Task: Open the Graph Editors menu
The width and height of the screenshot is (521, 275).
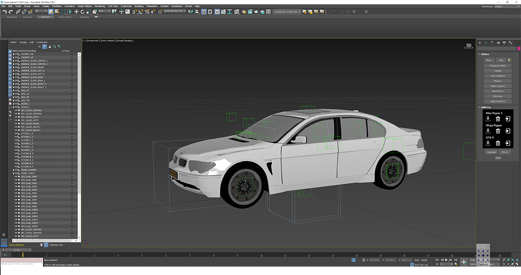Action: tap(85, 6)
